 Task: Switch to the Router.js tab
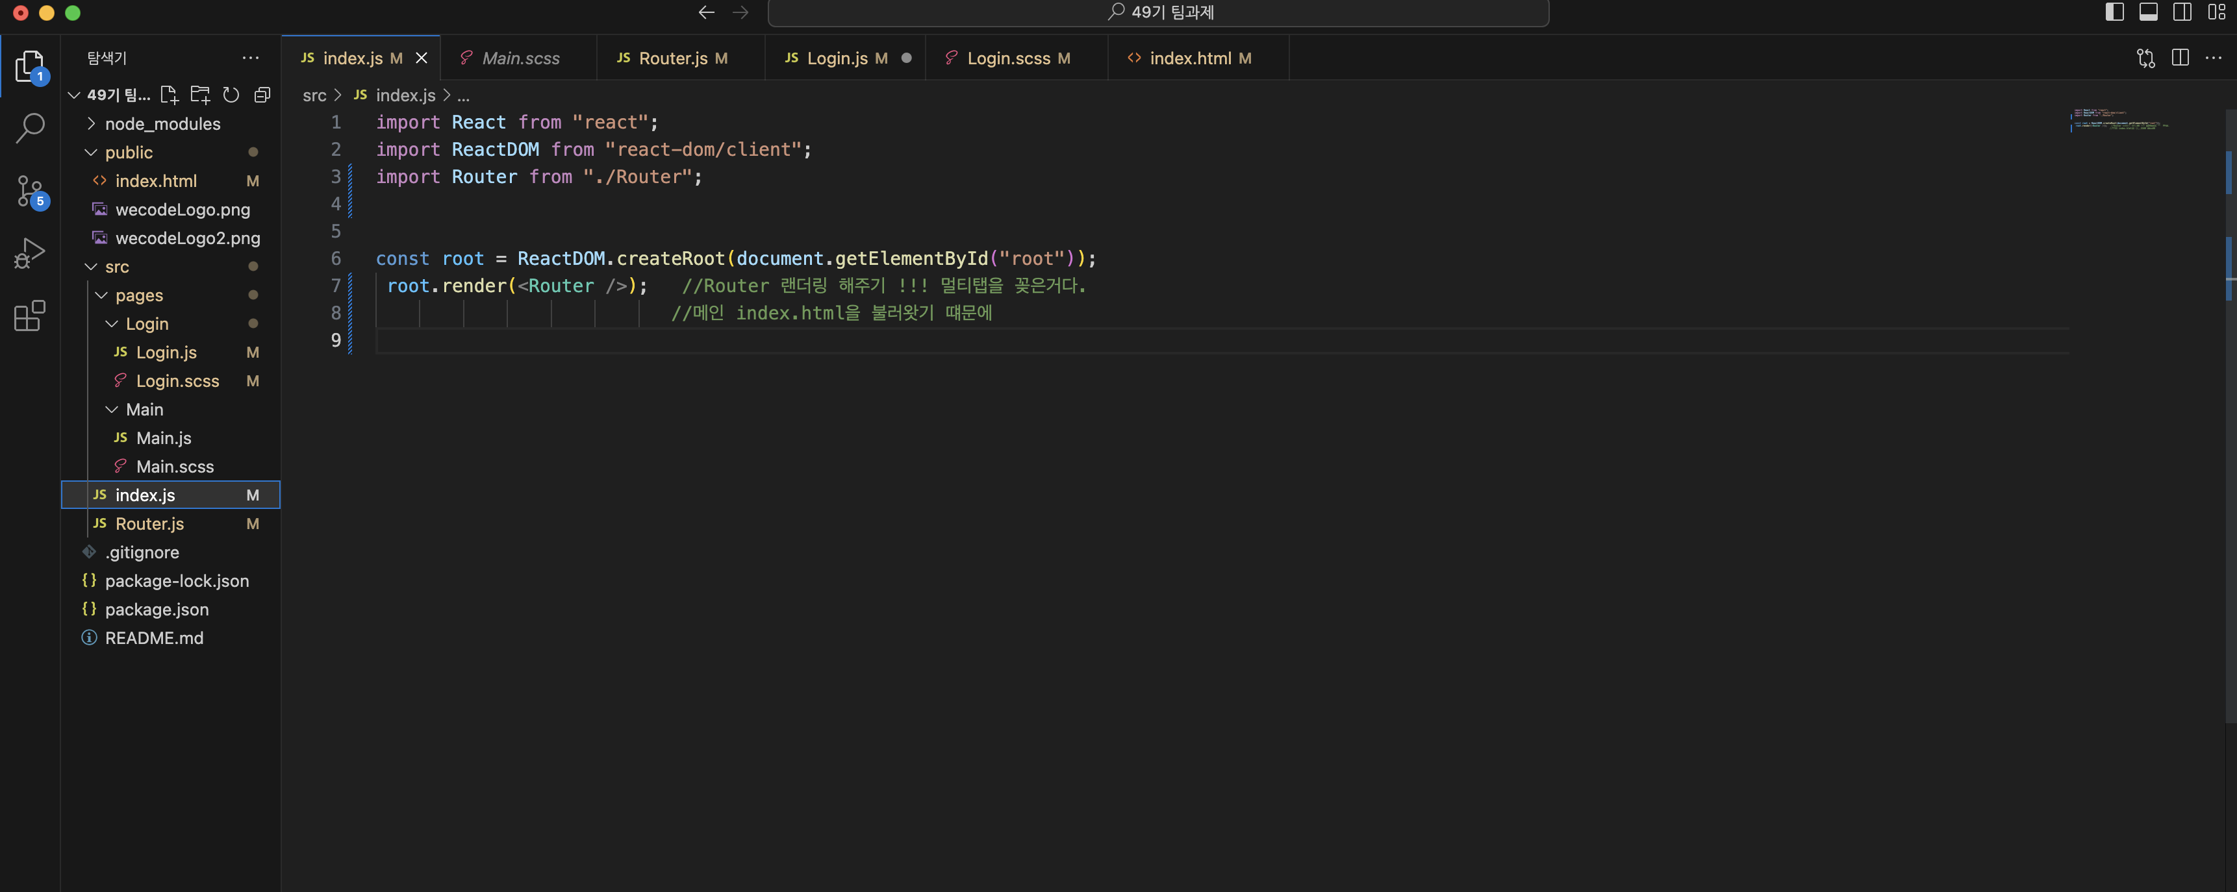pos(681,58)
